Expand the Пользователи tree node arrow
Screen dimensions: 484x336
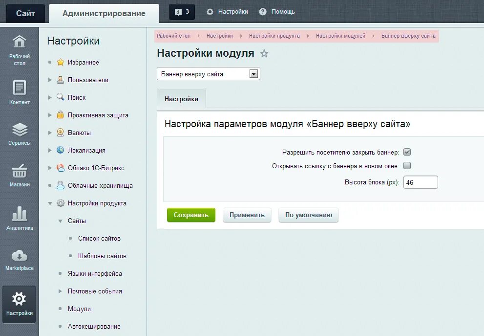50,80
